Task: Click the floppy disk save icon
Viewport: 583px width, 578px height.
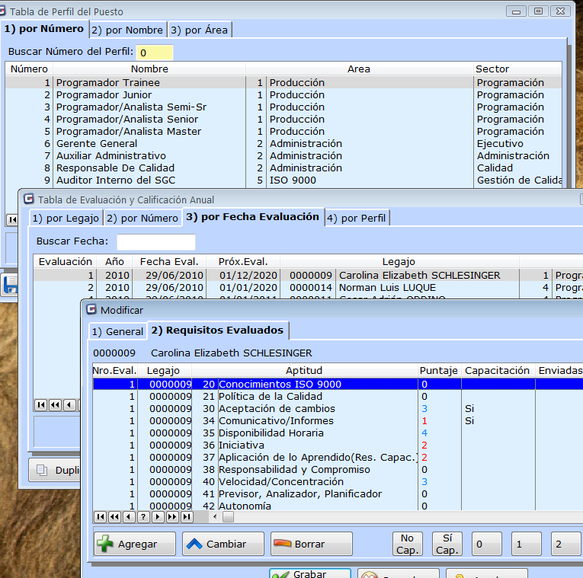Action: pos(9,286)
